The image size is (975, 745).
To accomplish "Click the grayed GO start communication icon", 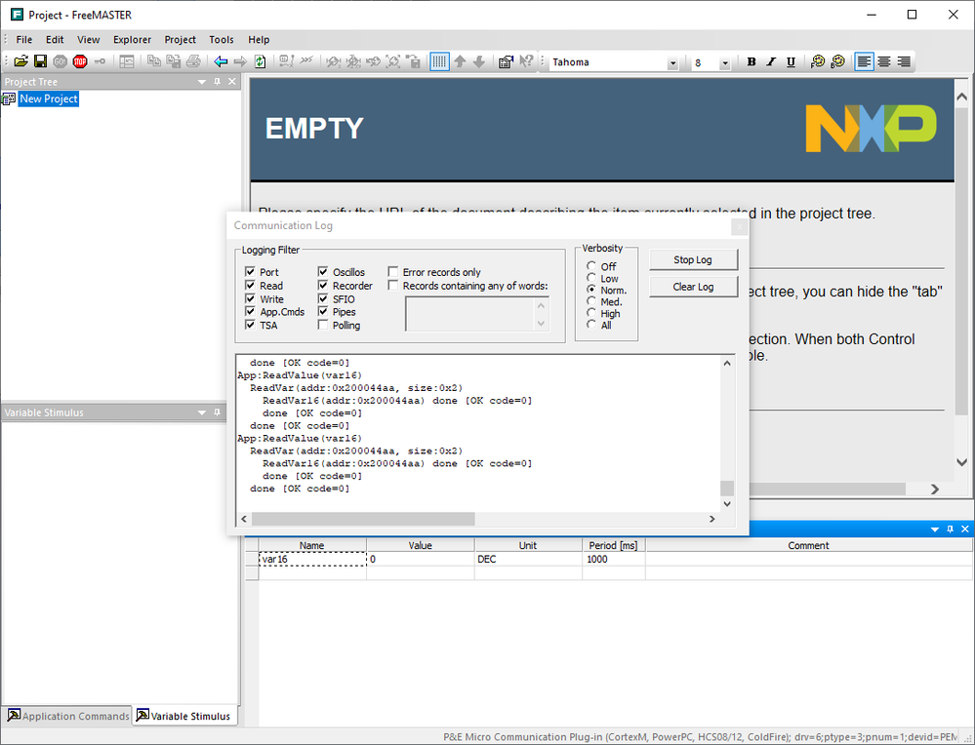I will pyautogui.click(x=60, y=61).
